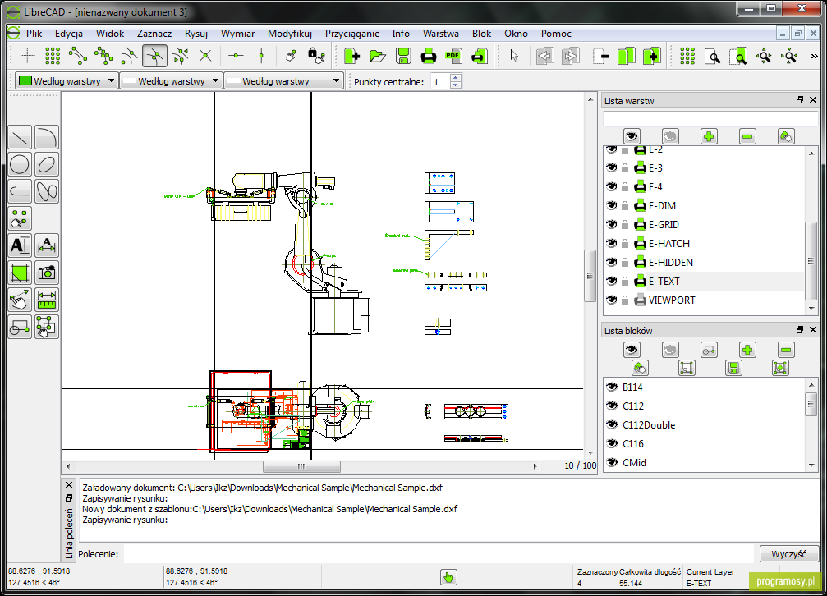The image size is (827, 596).
Task: Add a new block with plus button
Action: tap(747, 350)
